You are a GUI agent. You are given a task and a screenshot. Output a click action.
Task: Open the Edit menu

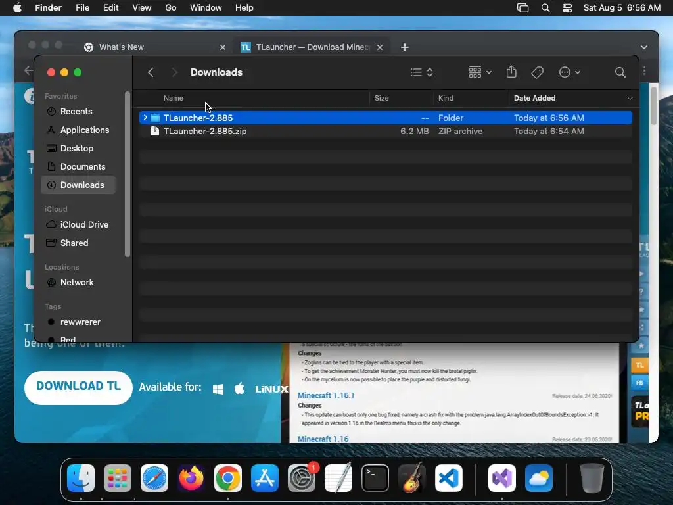110,8
